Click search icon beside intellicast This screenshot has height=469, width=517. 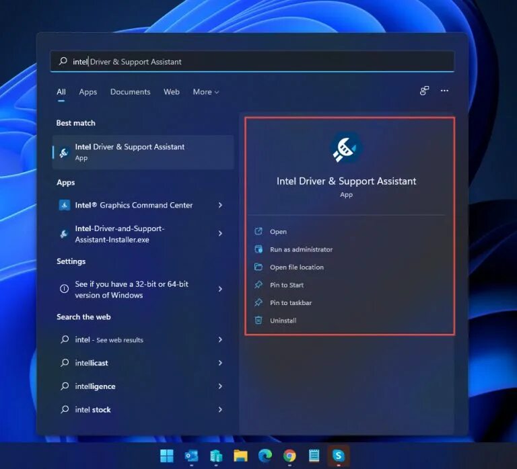[65, 363]
